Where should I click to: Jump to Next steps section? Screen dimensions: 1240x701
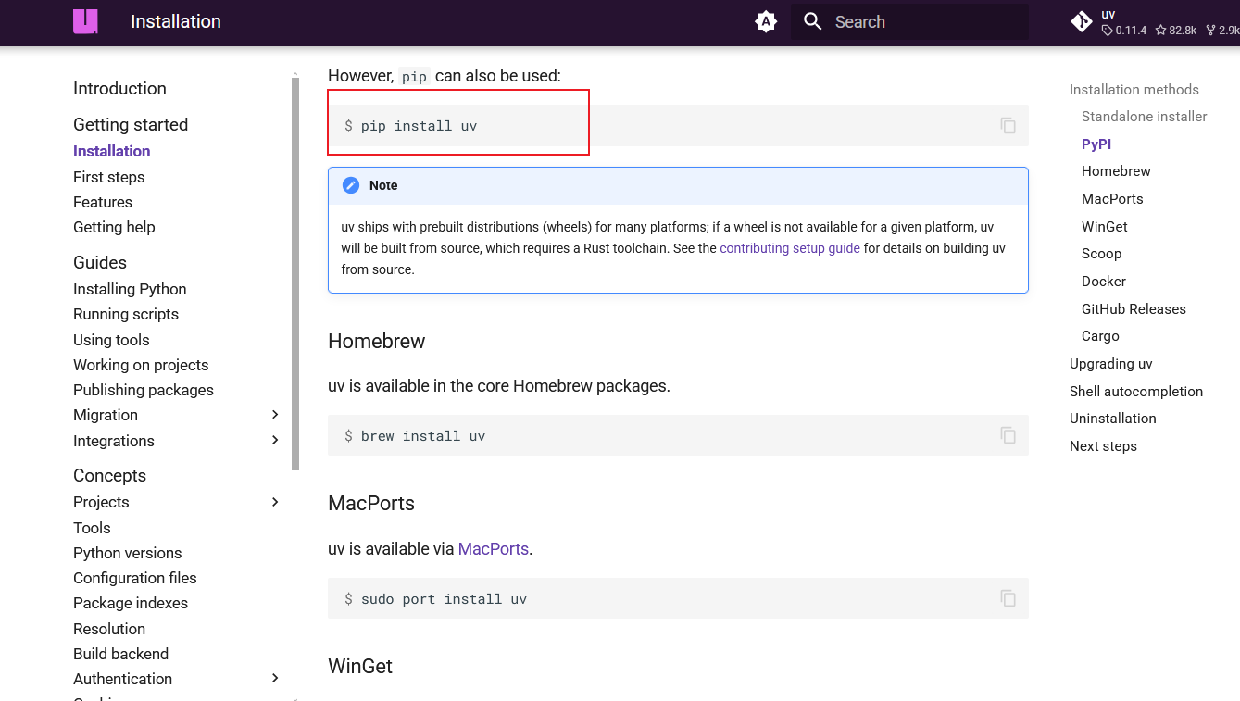(x=1103, y=446)
